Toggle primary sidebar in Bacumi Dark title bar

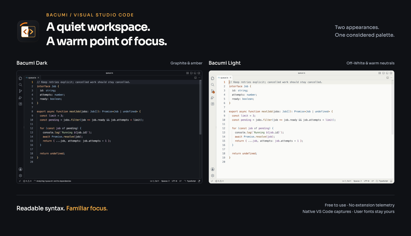[x=191, y=73]
